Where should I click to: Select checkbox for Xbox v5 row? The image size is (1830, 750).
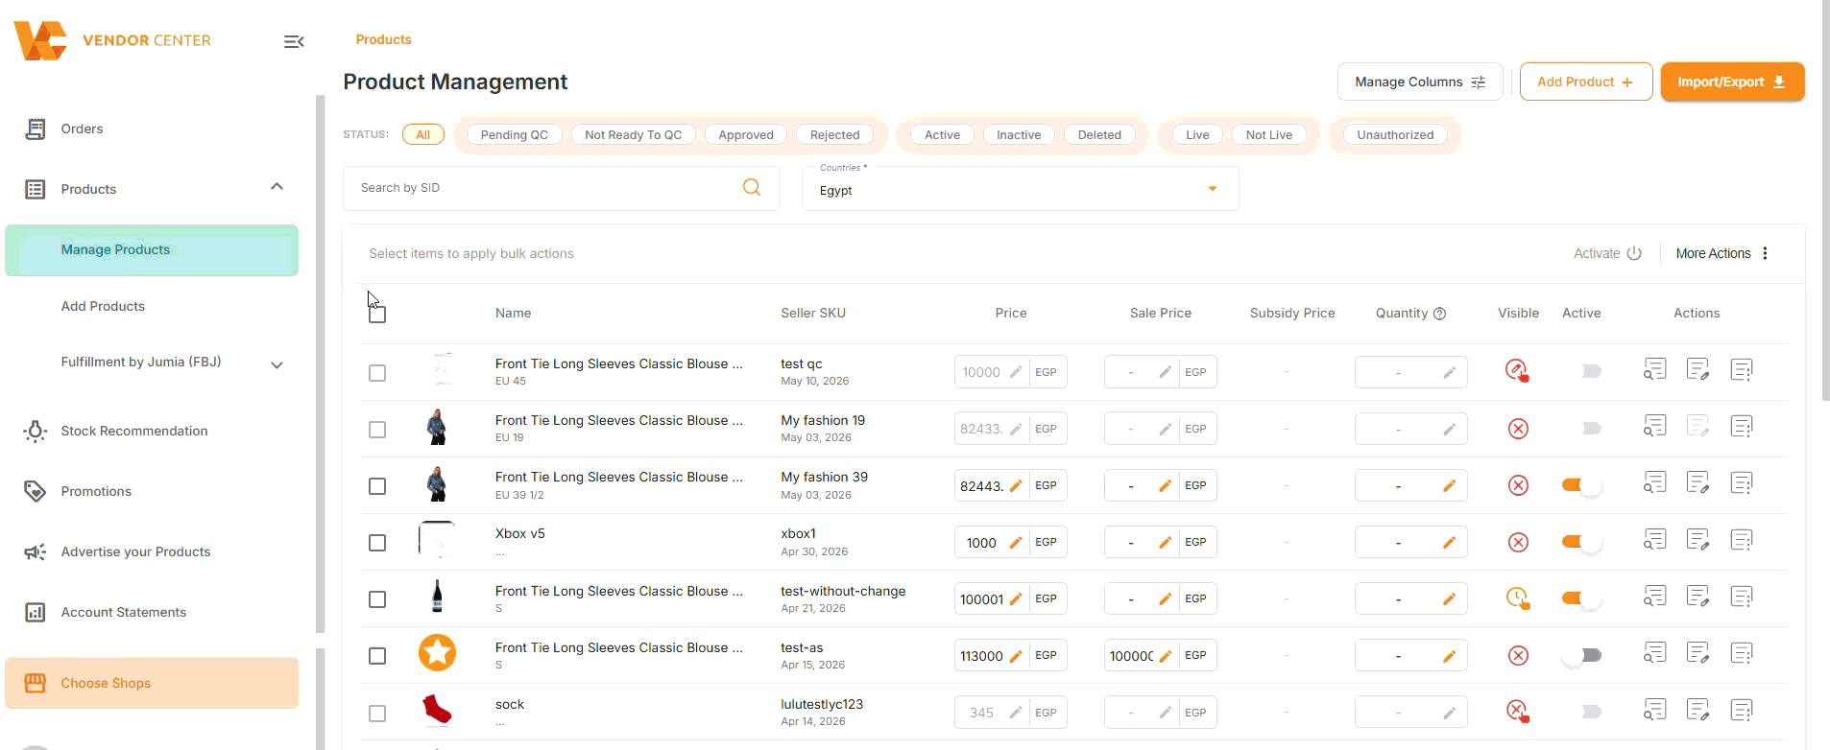[377, 543]
